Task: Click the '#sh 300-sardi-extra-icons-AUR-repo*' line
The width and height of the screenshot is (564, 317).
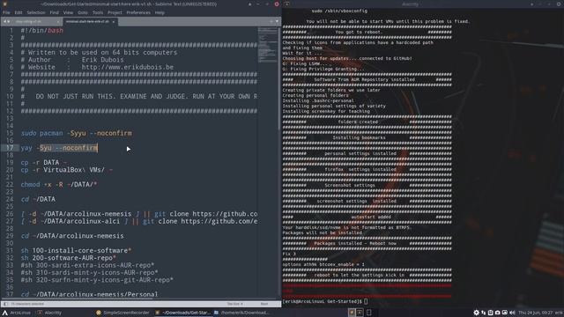Action: (x=87, y=265)
